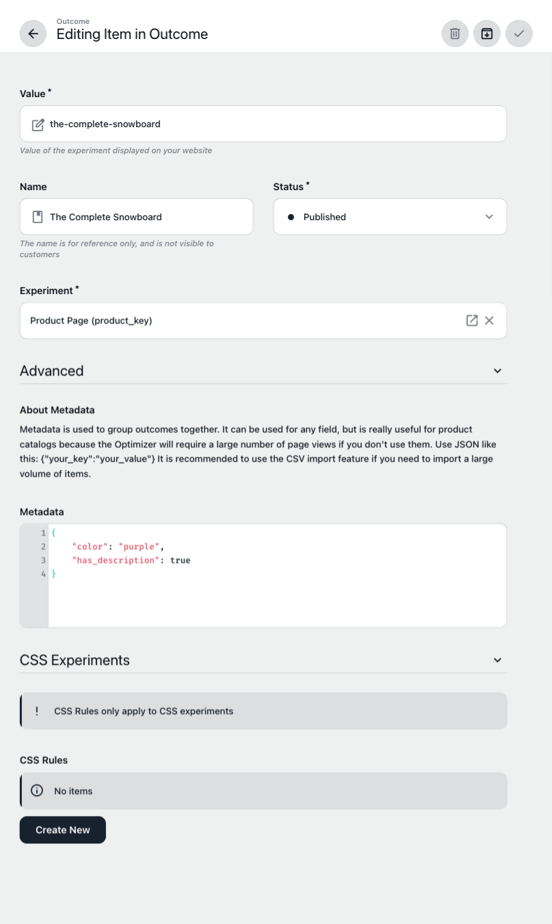The height and width of the screenshot is (924, 552).
Task: Click the bookmark icon in Name field
Action: (x=38, y=217)
